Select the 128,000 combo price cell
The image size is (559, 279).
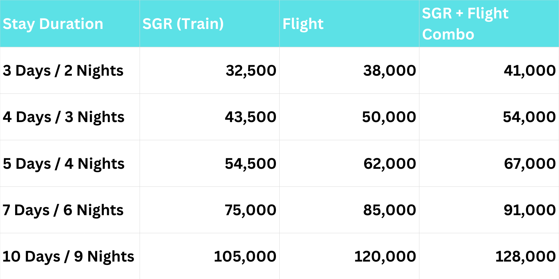pos(525,257)
